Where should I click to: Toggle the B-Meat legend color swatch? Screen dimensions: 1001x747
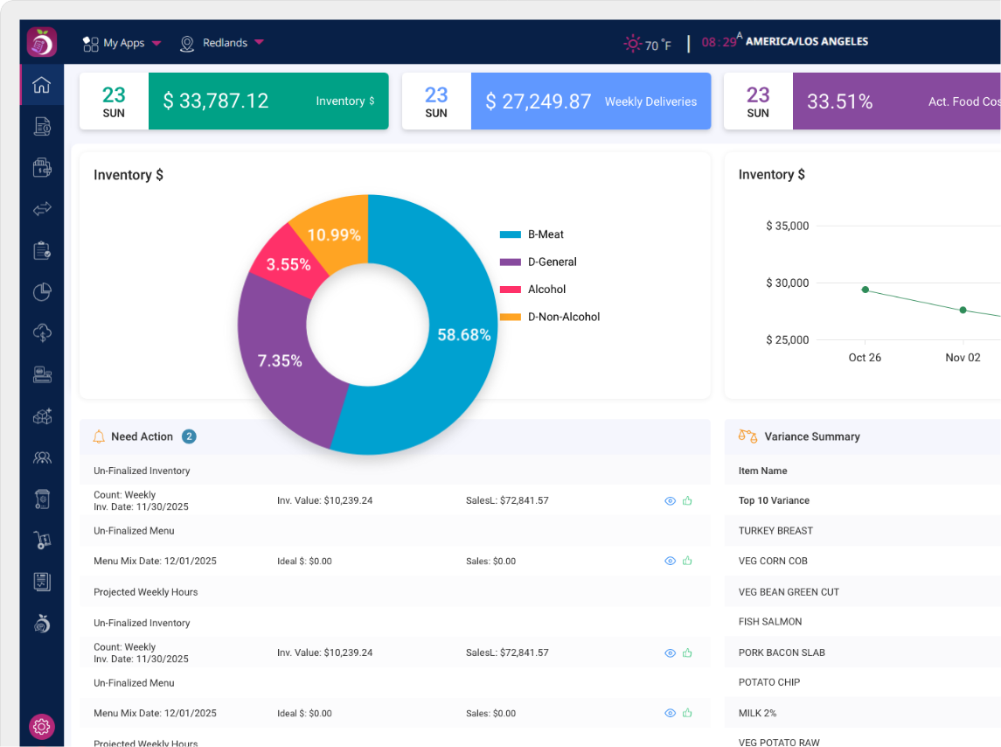pyautogui.click(x=511, y=234)
